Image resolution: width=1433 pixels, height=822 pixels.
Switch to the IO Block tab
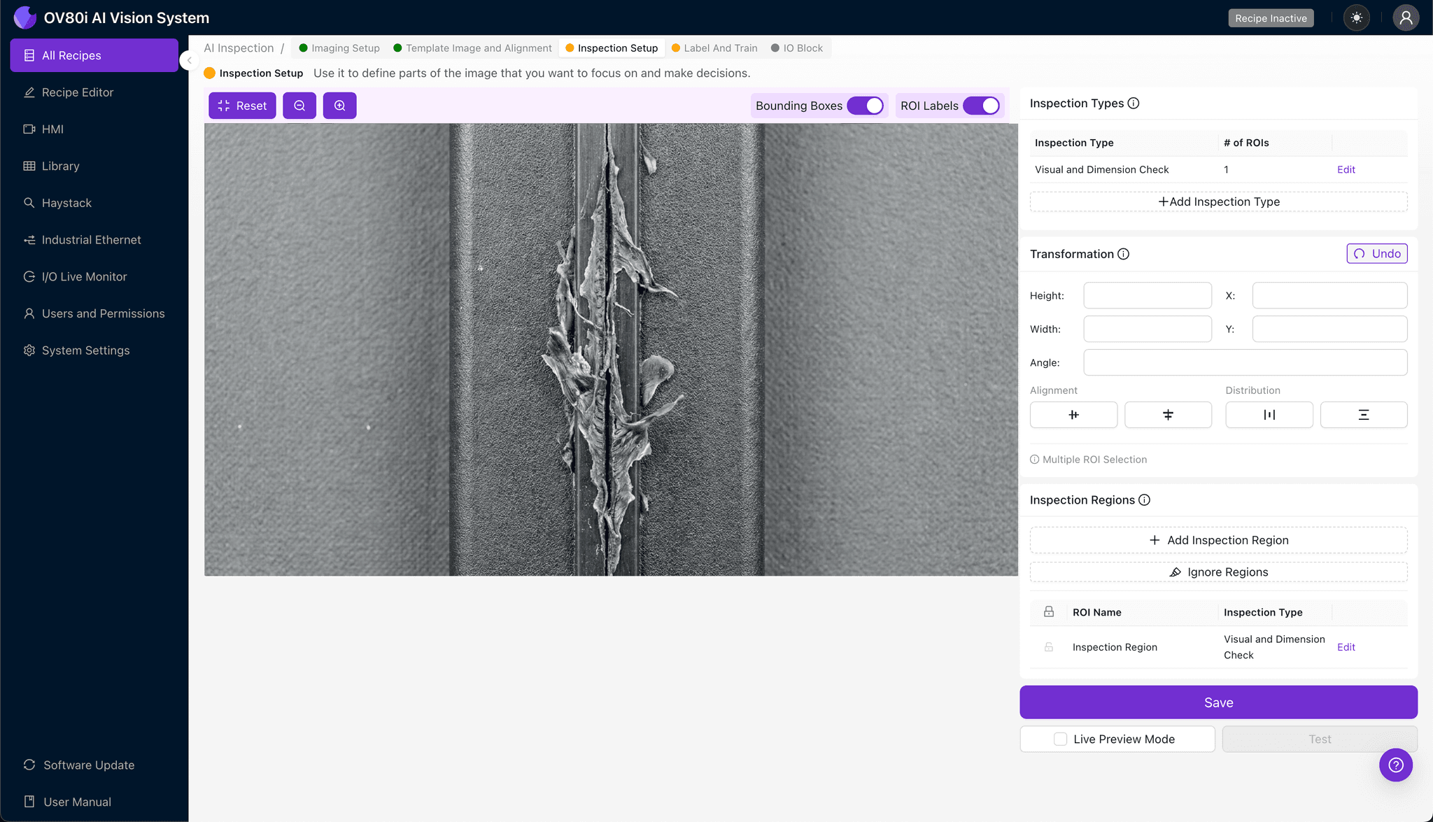(797, 48)
